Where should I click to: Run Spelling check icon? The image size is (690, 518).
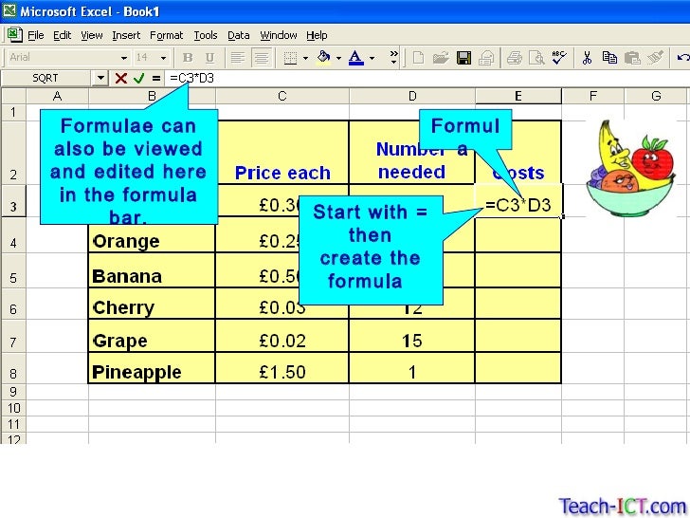(x=559, y=58)
